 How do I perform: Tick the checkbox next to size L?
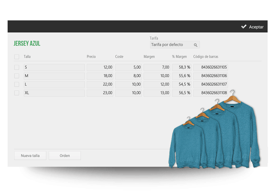[x=17, y=84]
